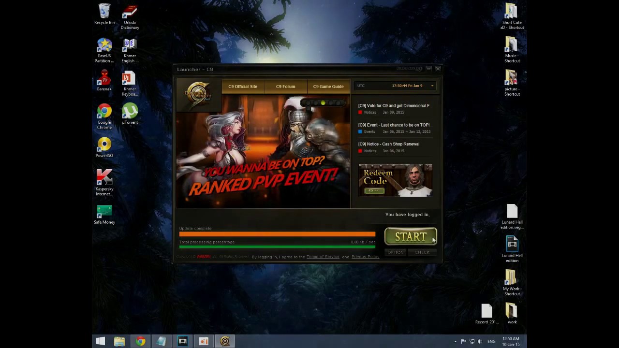The image size is (619, 348).
Task: Open the Windows Start button
Action: tap(101, 341)
